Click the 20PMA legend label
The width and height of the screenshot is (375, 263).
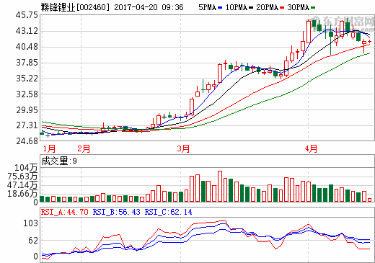tap(267, 7)
